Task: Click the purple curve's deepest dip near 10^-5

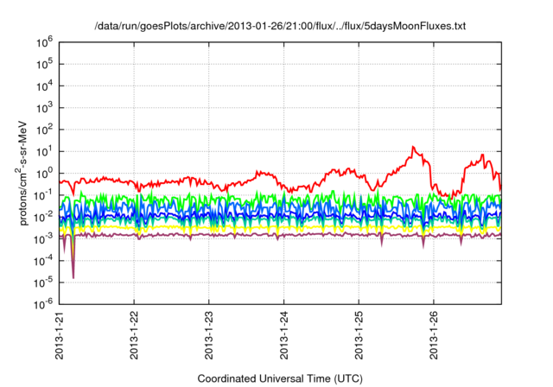Action: [x=73, y=277]
